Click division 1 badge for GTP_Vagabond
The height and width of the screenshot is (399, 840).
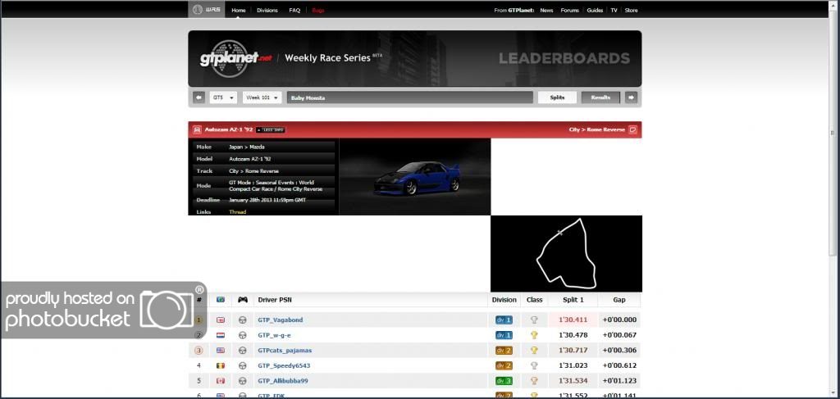(x=504, y=320)
